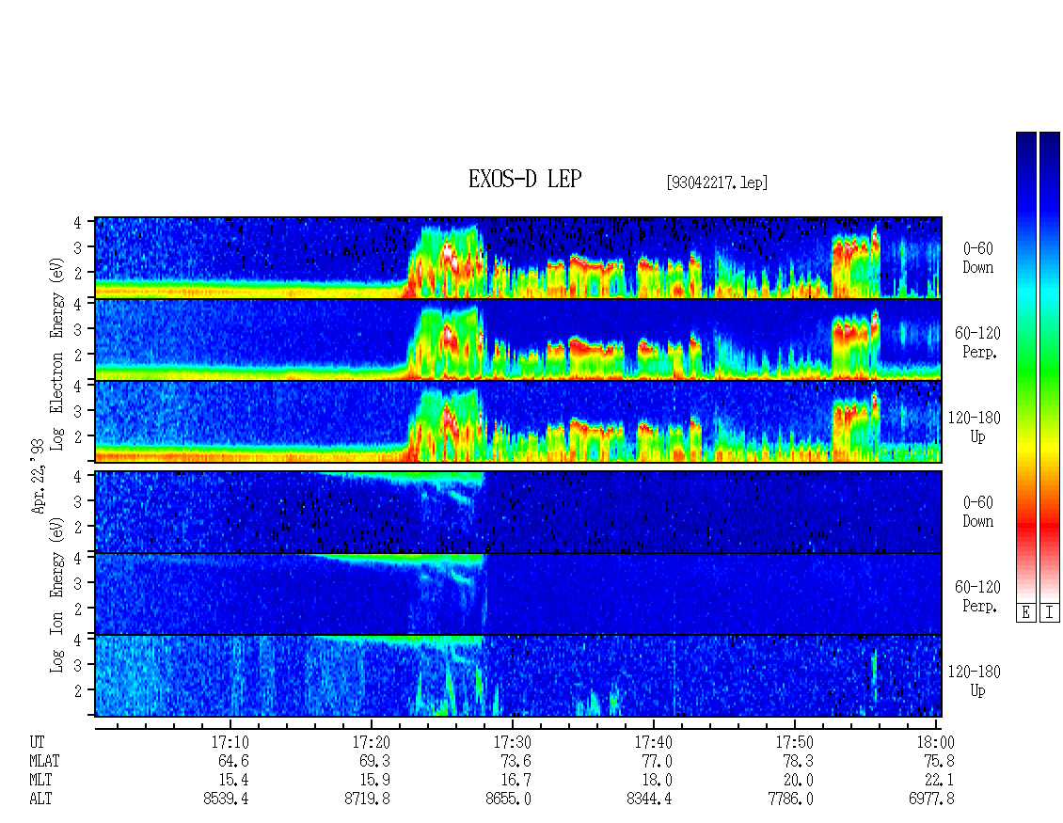Click the ALT row label
The image size is (1063, 823).
(x=40, y=799)
